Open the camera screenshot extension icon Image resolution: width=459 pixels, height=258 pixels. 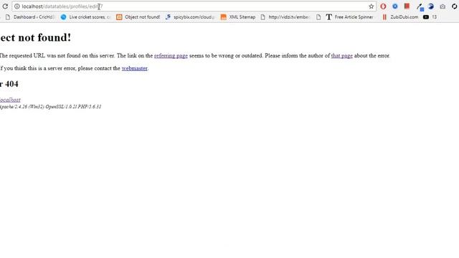coord(443,6)
